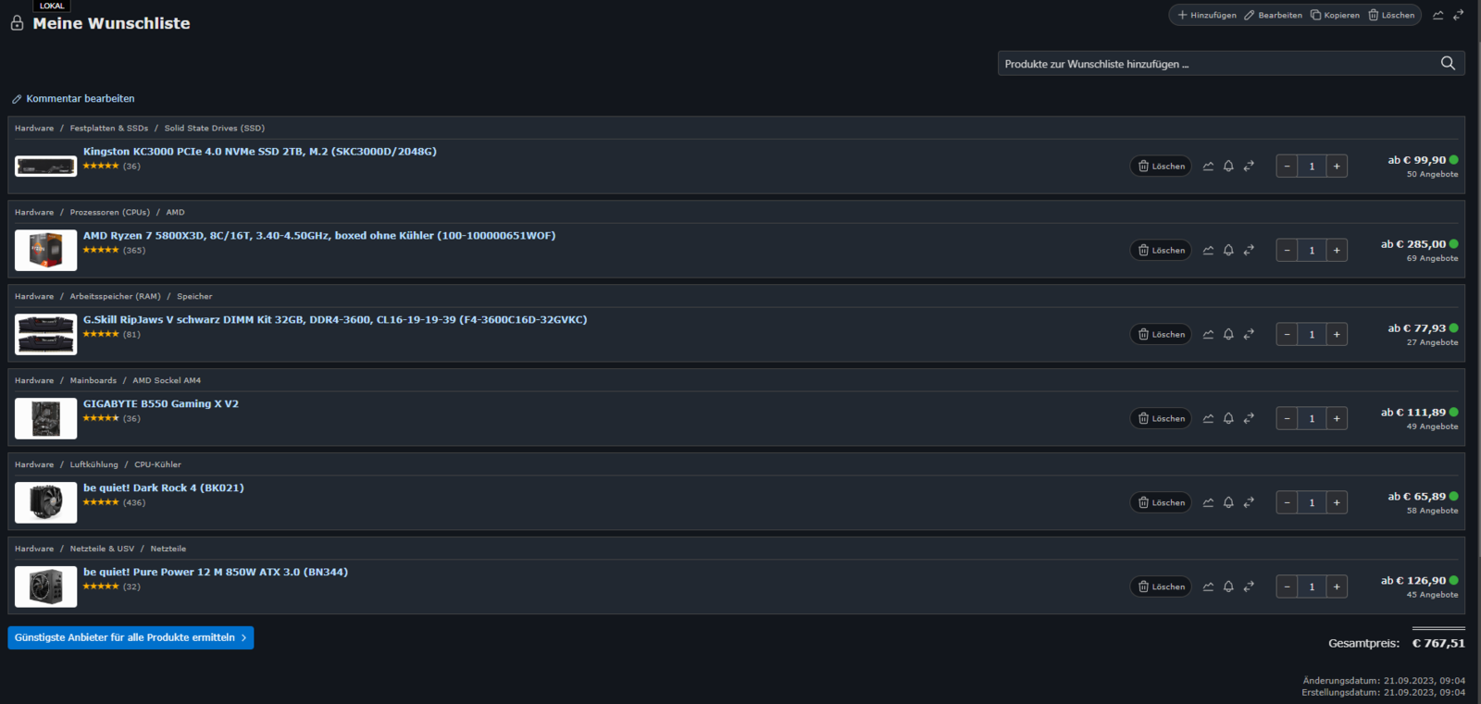Increase quantity of Dark Rock 4
This screenshot has height=704, width=1481.
pos(1337,503)
